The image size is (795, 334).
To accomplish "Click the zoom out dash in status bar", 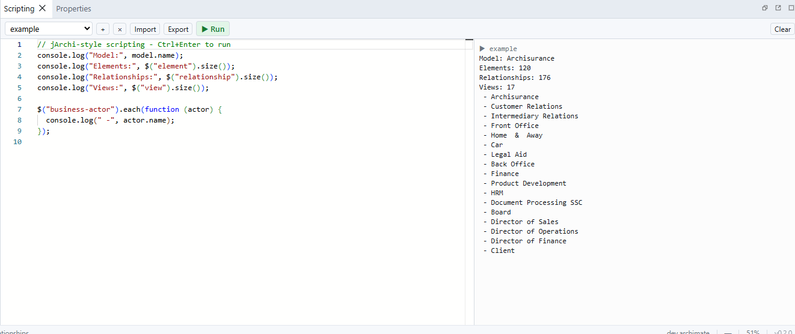I will (728, 332).
